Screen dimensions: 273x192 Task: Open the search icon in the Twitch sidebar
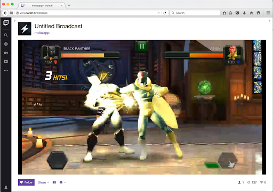[x=6, y=35]
